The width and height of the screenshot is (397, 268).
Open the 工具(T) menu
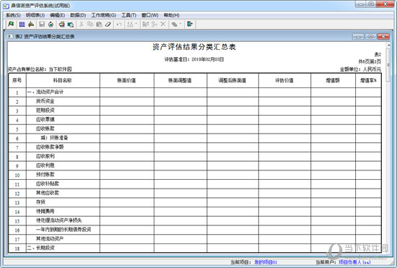pos(128,15)
